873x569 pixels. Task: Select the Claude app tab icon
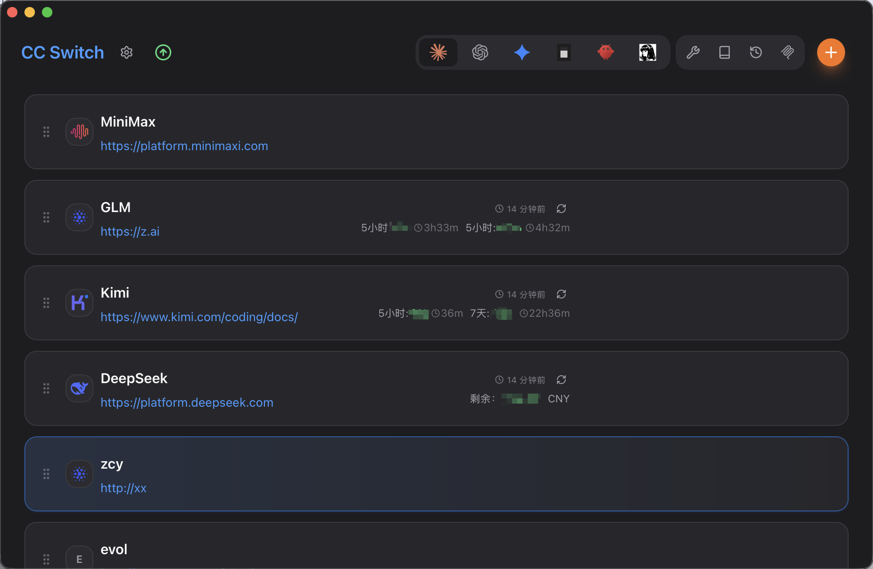438,52
